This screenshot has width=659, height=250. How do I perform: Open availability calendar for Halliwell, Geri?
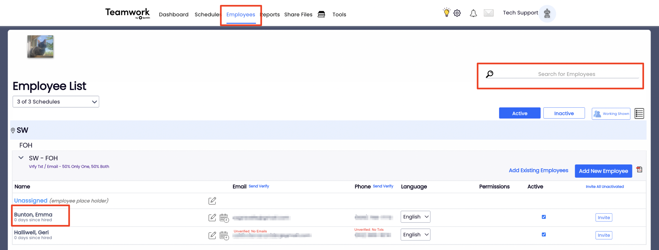[x=224, y=236]
